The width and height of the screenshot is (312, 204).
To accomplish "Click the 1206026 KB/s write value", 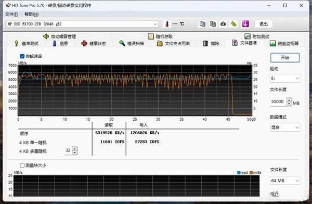I will tap(145, 133).
